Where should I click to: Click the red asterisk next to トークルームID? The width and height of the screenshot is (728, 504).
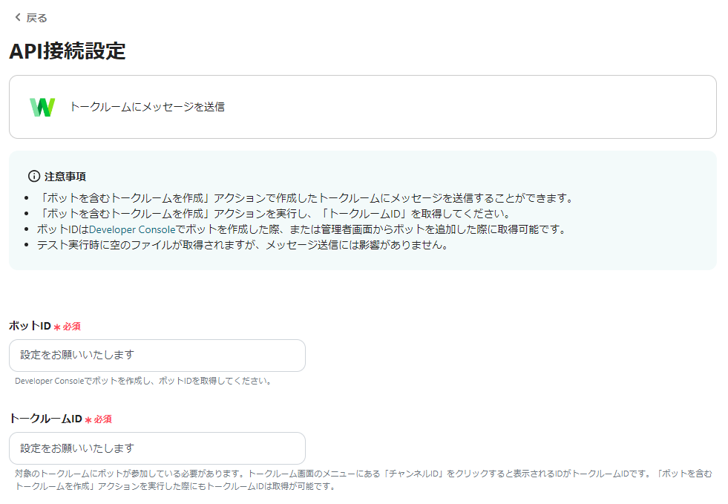(88, 419)
